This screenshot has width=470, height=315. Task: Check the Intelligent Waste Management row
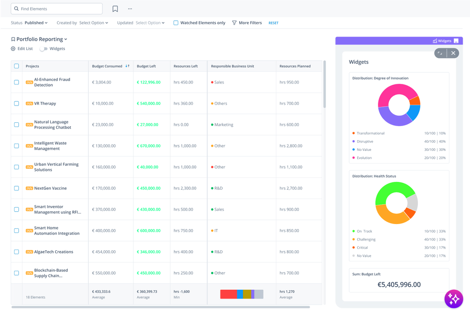[16, 146]
